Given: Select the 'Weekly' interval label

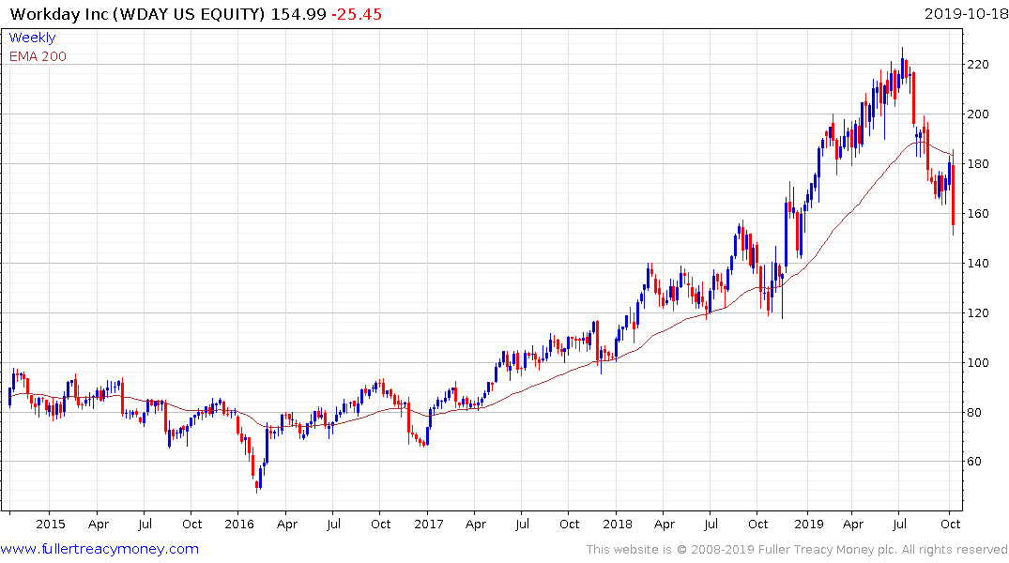Looking at the screenshot, I should [32, 38].
